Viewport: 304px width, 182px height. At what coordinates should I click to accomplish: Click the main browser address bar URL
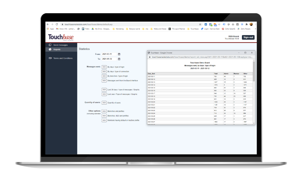click(x=88, y=24)
